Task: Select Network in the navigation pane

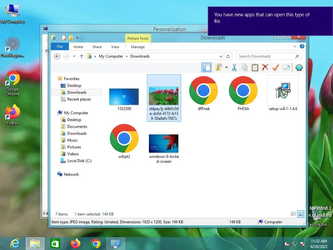Action: 71,174
